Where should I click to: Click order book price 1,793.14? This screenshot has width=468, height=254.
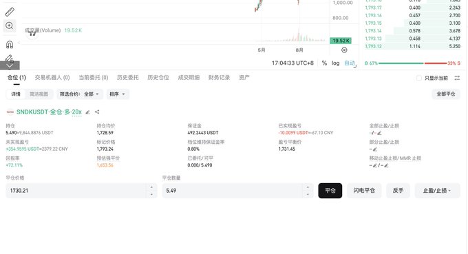[373, 31]
